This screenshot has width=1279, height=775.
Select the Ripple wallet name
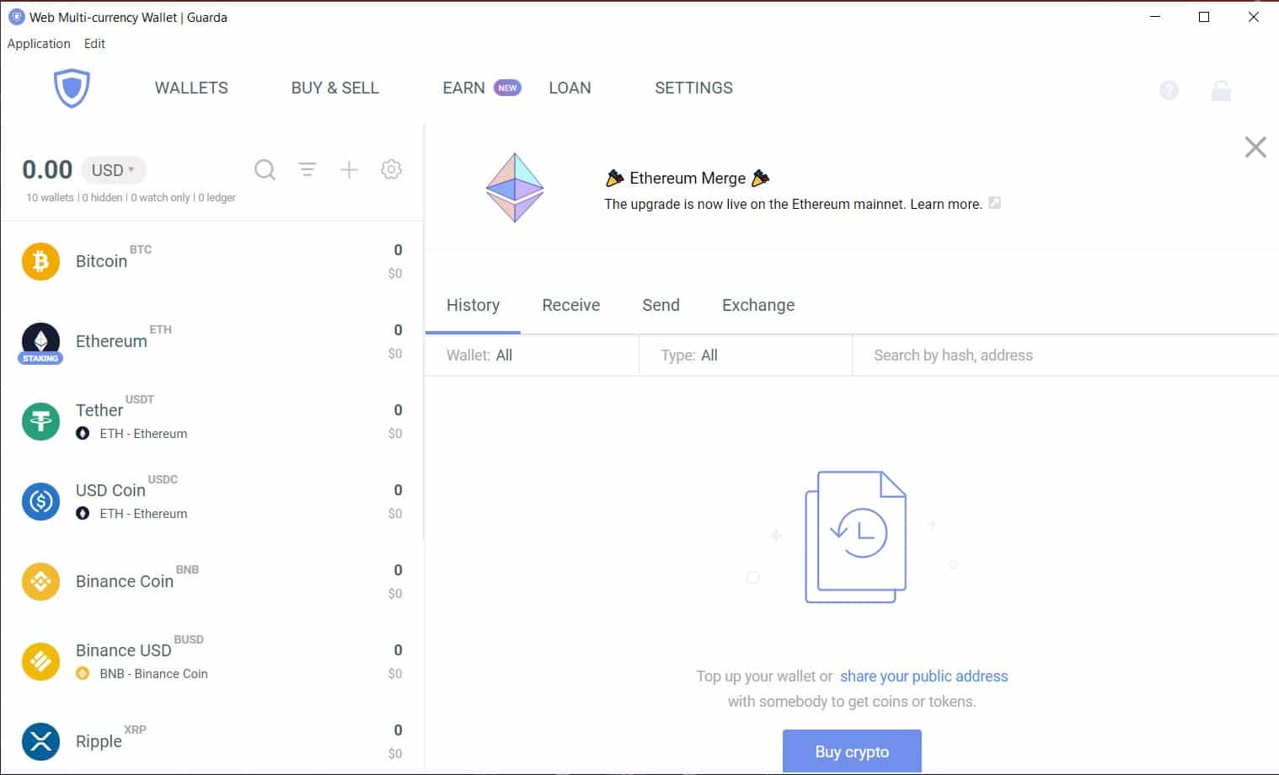(99, 741)
